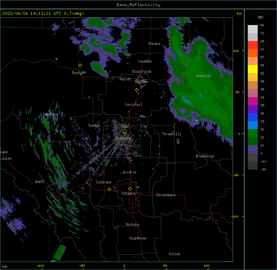Select the RedDeer label
The height and width of the screenshot is (270, 277).
[141, 82]
